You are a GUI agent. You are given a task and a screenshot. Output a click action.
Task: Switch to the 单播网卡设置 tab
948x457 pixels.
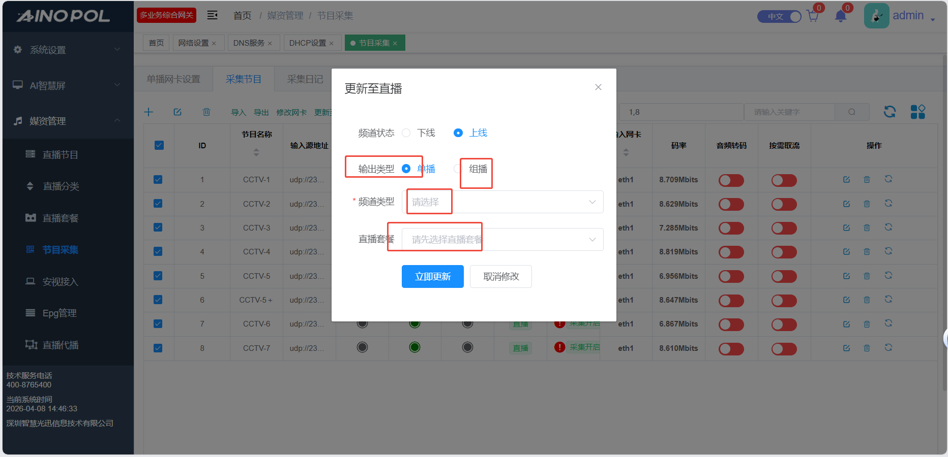173,79
